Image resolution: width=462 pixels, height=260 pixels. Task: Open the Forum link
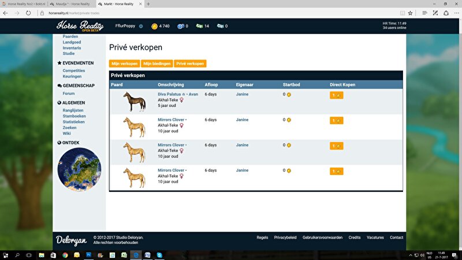[69, 93]
